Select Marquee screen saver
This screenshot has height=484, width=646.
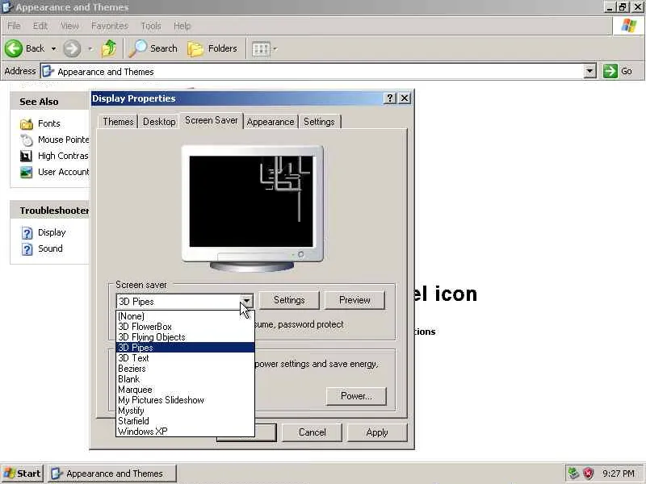186,390
